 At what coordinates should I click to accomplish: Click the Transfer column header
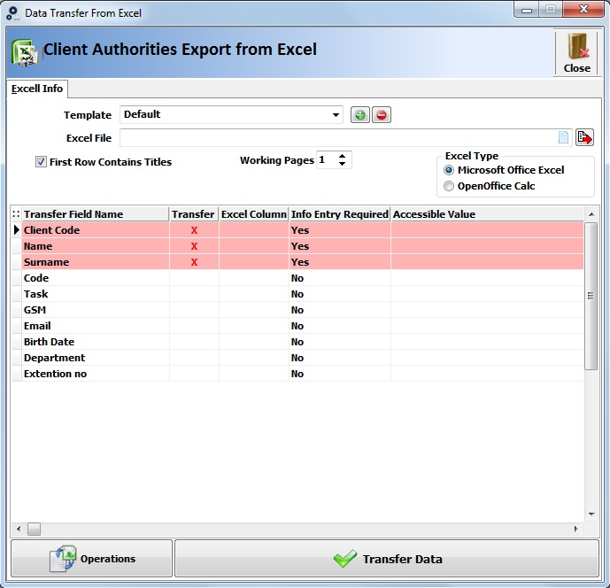tap(194, 214)
